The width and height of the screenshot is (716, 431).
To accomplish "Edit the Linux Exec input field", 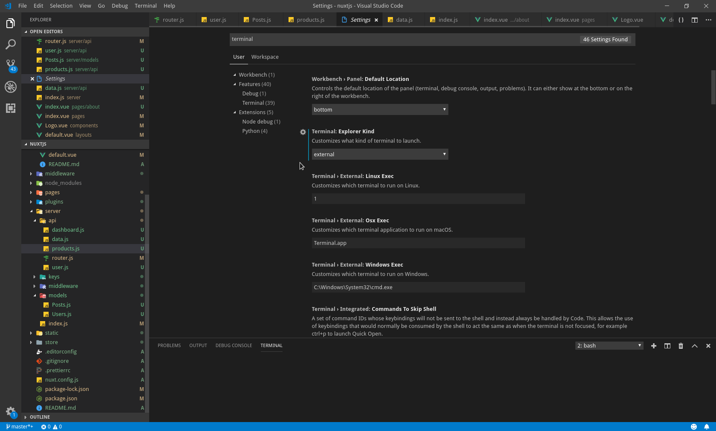I will pos(418,198).
